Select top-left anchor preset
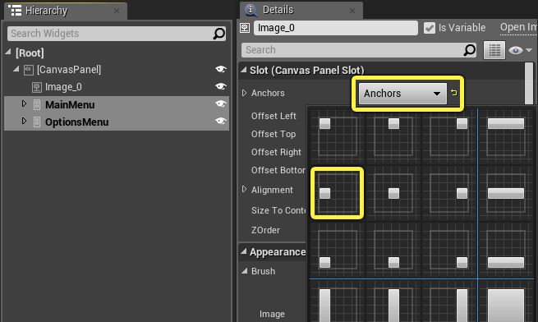Viewport: 538px width, 322px height. point(338,136)
